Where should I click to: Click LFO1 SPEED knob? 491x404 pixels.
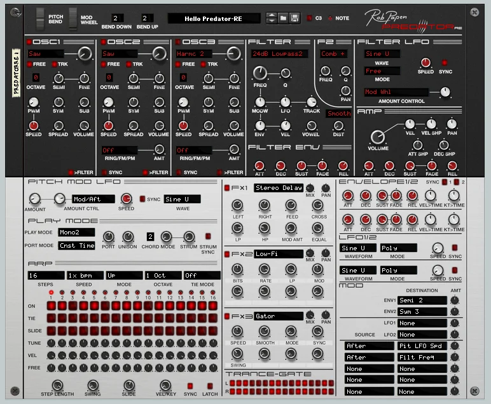438,248
